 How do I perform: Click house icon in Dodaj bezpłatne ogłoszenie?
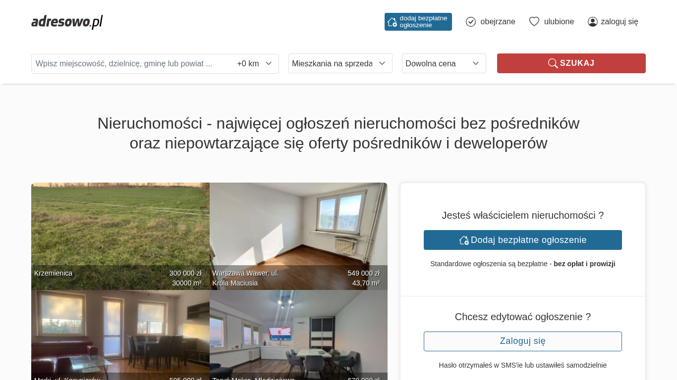[x=464, y=240]
